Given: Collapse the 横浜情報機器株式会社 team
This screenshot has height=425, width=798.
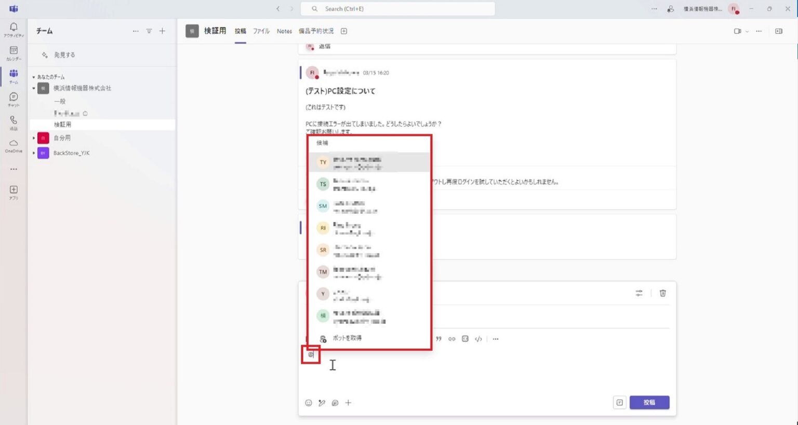Looking at the screenshot, I should click(x=34, y=88).
